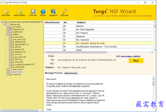
Task: Select the scoli (40) folder label
Action: [19, 62]
